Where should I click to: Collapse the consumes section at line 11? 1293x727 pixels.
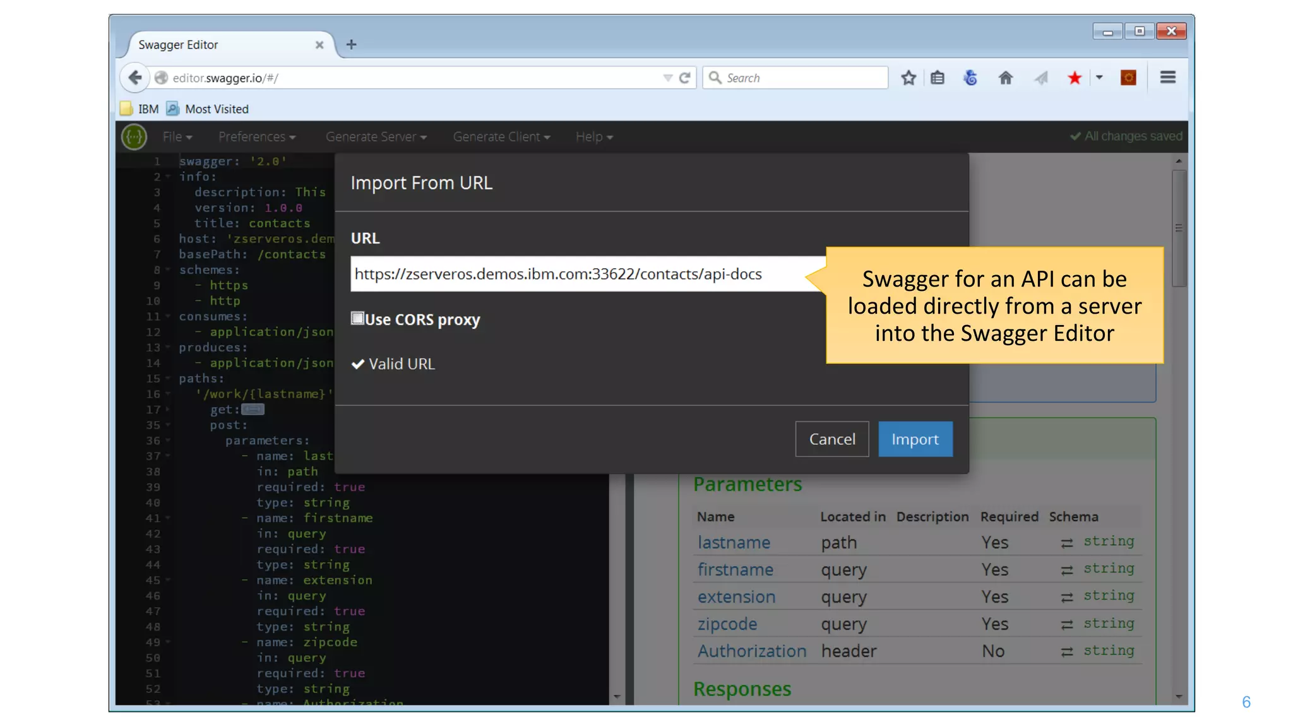(169, 317)
